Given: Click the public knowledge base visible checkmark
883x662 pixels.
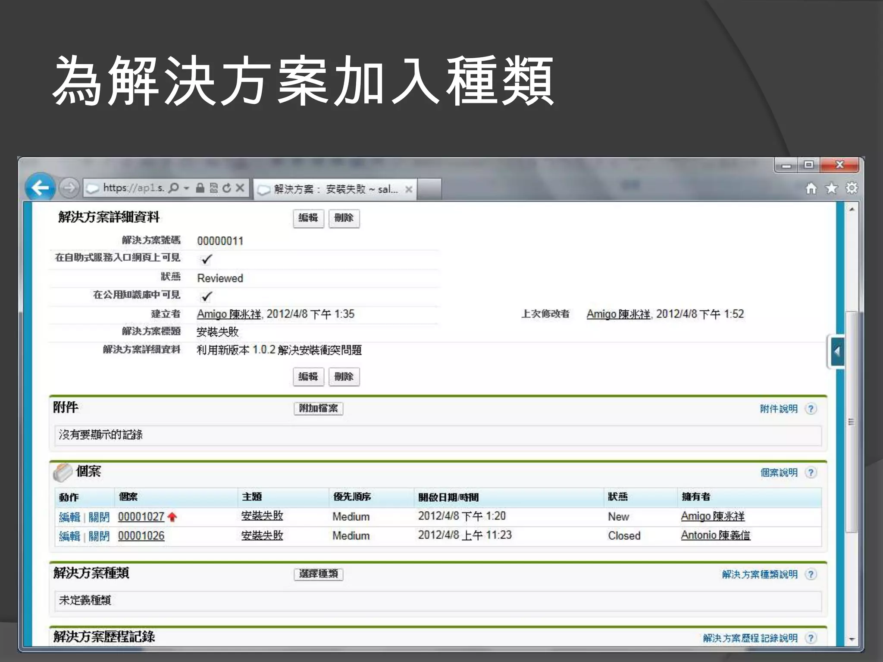Looking at the screenshot, I should point(207,296).
